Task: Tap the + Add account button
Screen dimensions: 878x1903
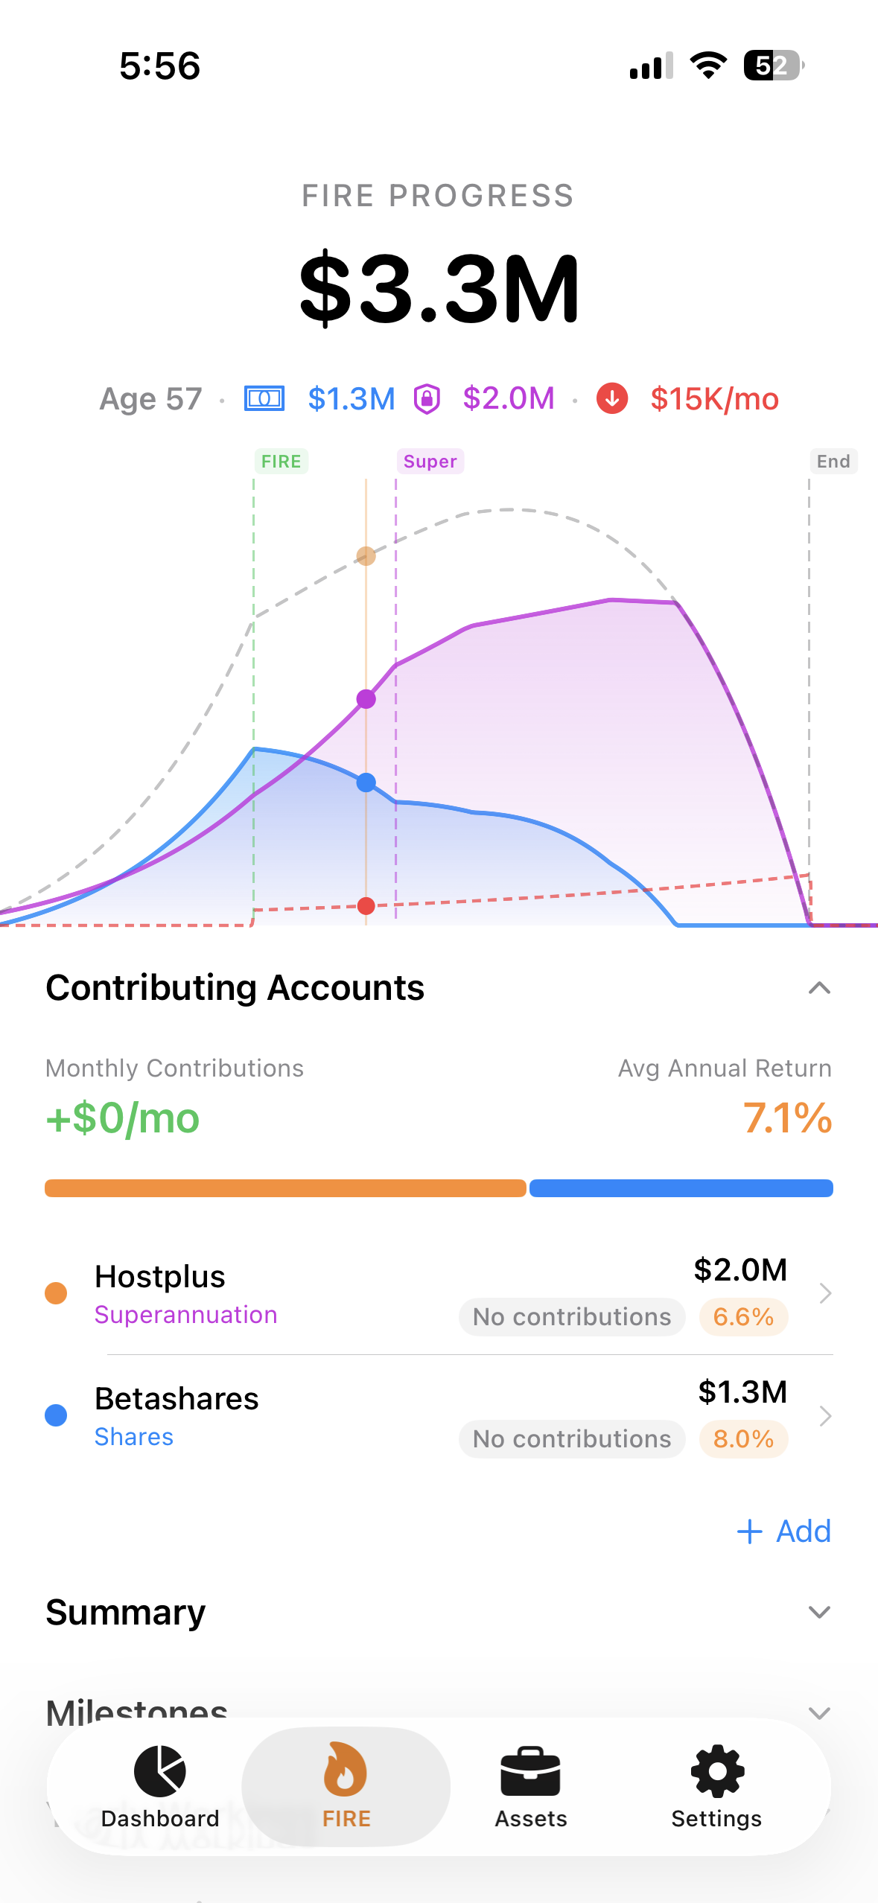Action: tap(784, 1531)
